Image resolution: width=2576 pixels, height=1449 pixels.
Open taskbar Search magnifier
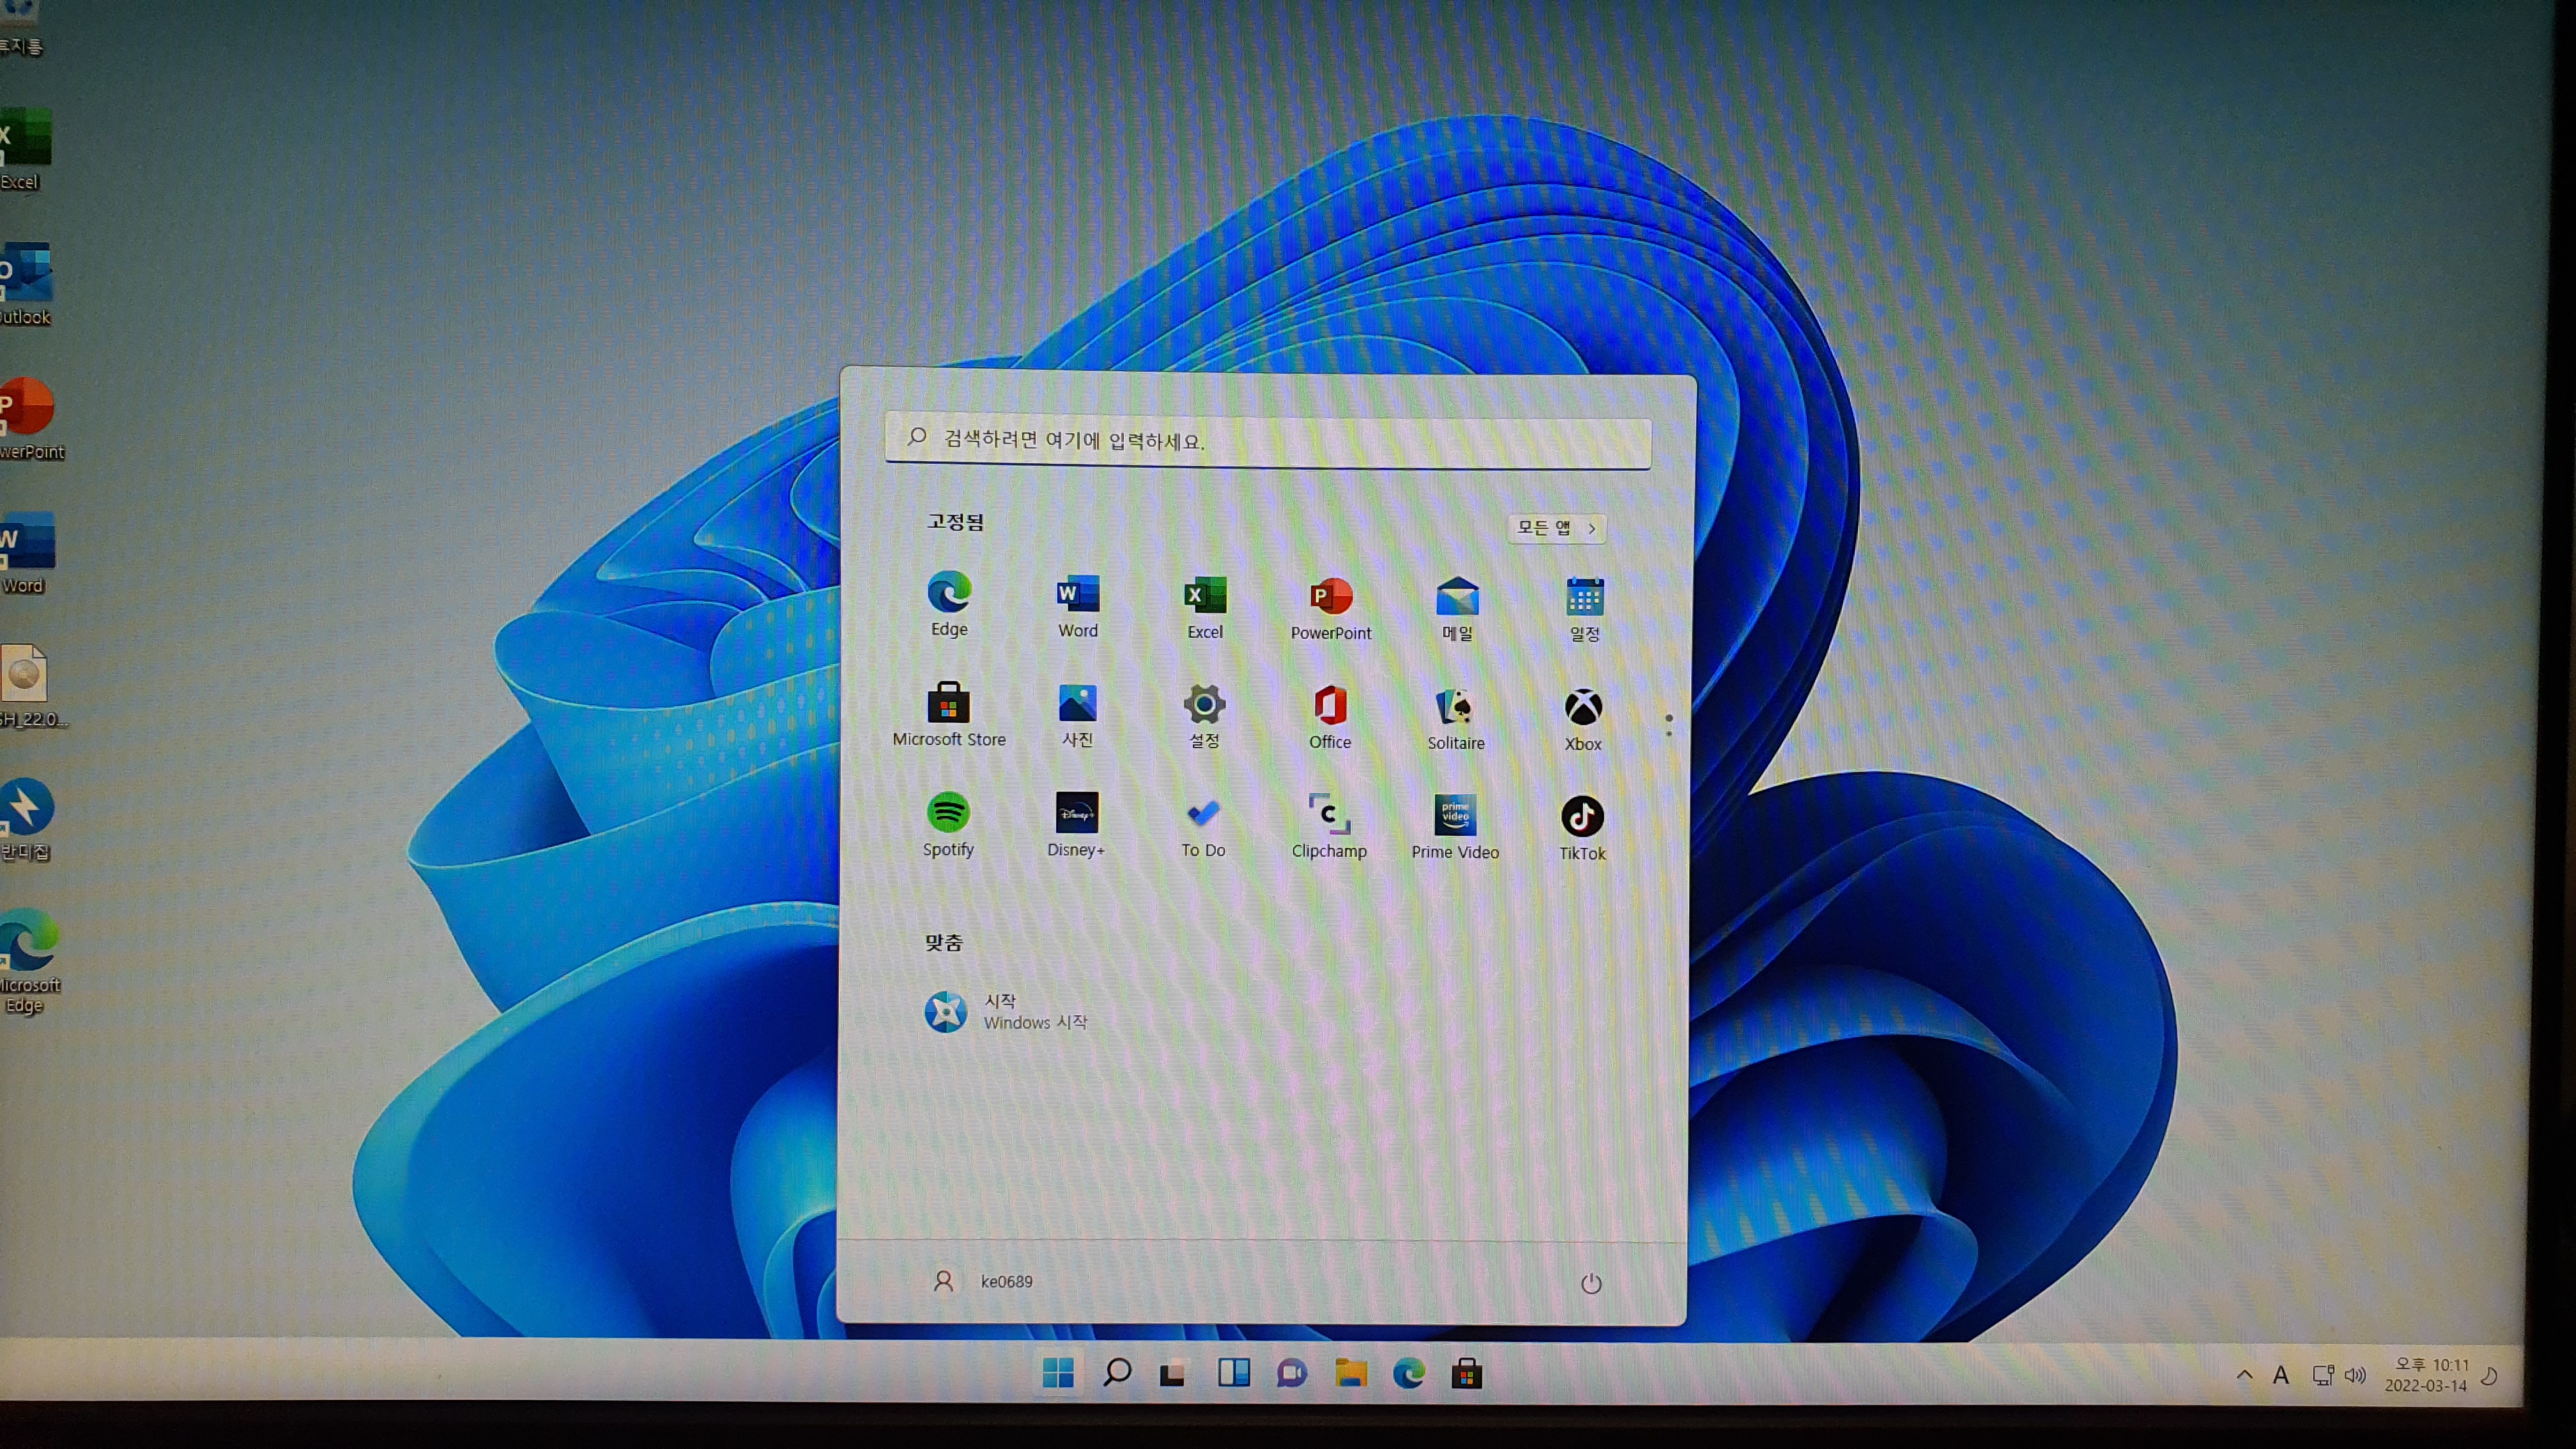[x=1116, y=1373]
